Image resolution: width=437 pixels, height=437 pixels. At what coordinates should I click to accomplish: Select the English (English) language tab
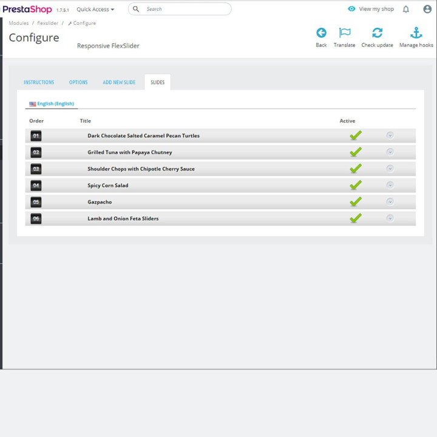[x=52, y=104]
